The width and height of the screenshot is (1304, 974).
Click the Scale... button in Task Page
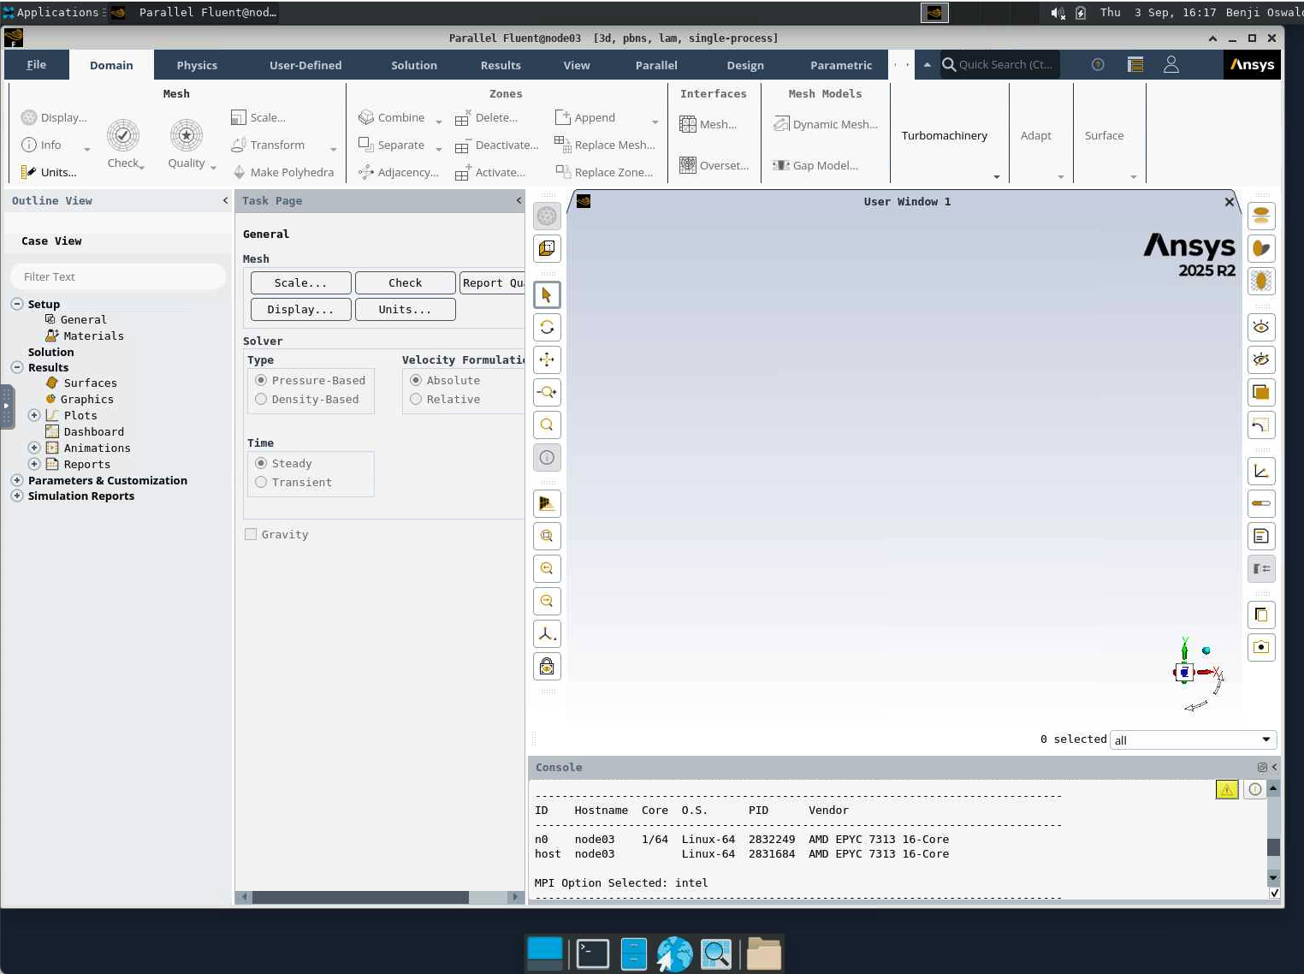[300, 282]
